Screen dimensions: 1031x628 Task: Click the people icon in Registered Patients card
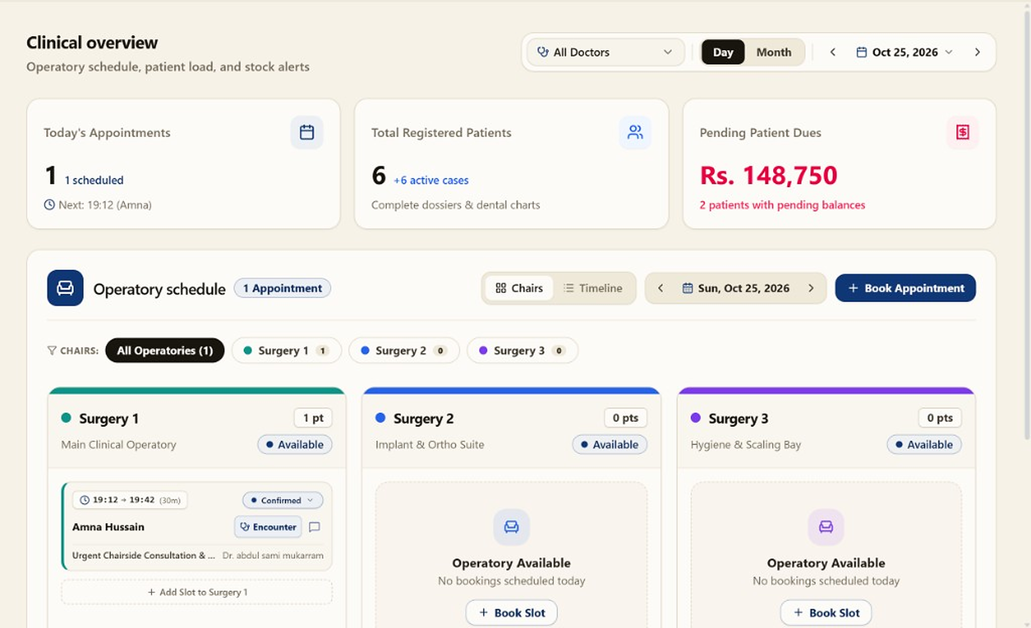635,132
